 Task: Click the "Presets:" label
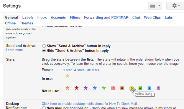(48, 70)
